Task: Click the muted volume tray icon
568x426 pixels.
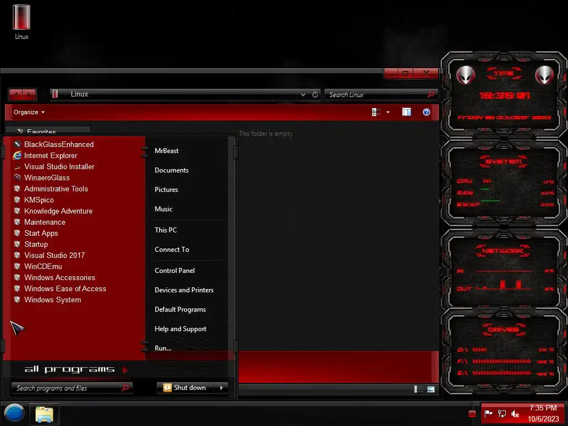Action: (515, 413)
